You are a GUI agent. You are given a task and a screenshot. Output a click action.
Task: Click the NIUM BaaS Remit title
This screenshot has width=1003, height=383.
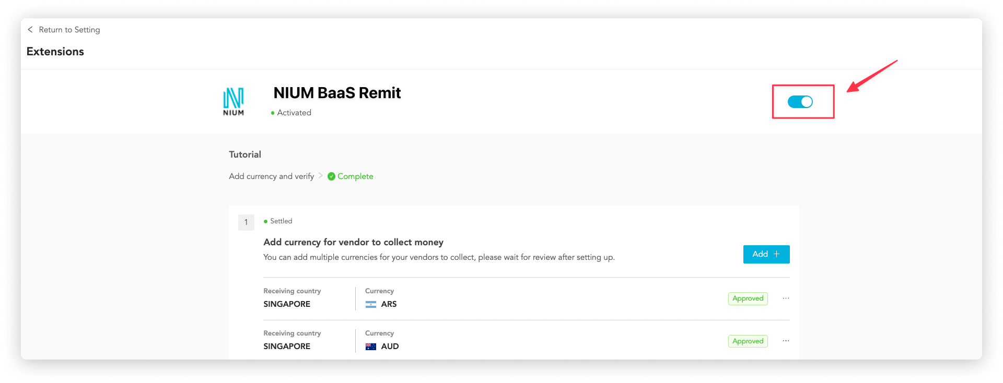[337, 93]
